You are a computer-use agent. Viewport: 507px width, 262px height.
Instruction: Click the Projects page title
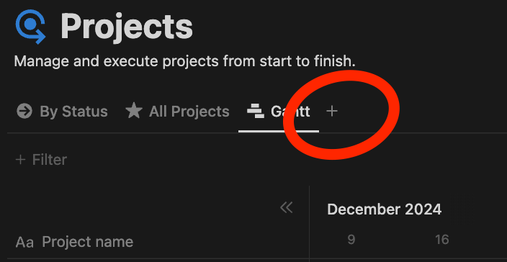pyautogui.click(x=127, y=27)
